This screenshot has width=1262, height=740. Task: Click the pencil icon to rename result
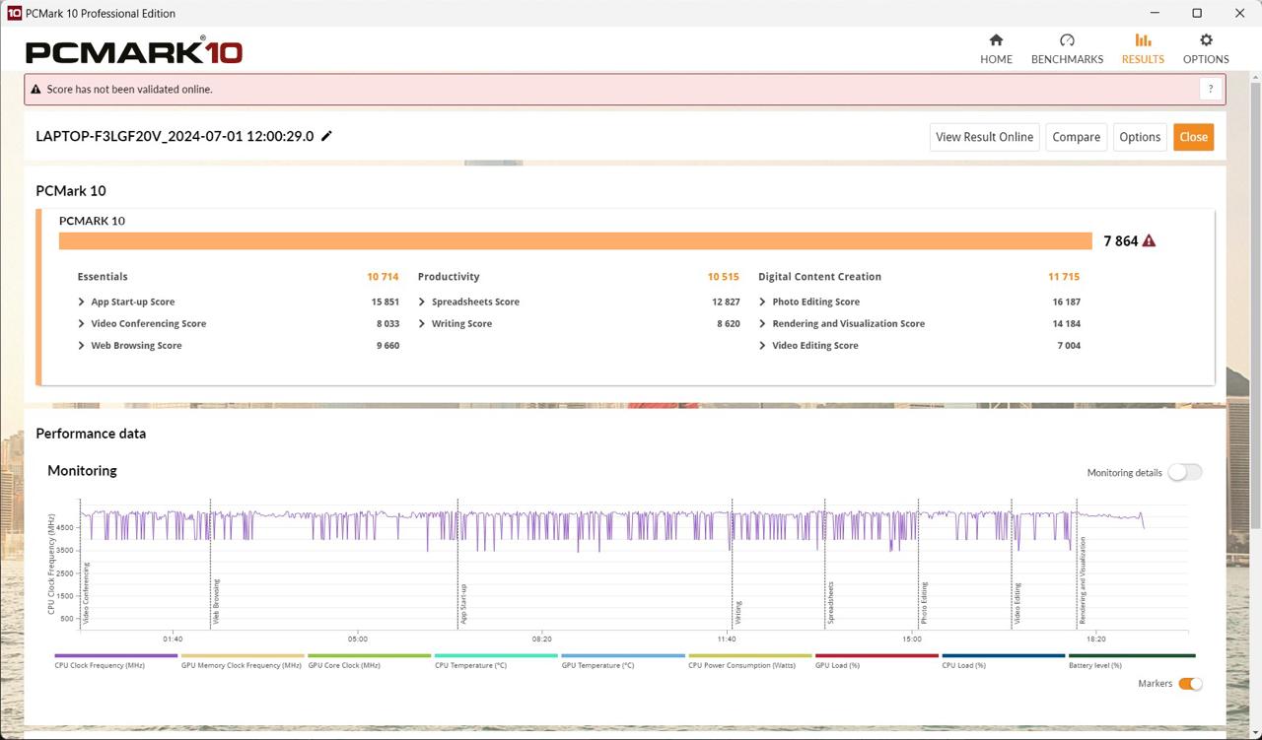click(327, 136)
